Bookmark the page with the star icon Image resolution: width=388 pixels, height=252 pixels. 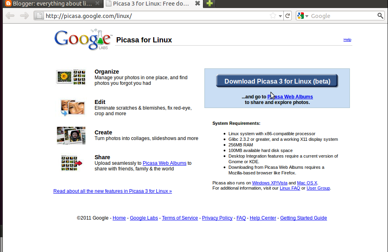pos(273,16)
